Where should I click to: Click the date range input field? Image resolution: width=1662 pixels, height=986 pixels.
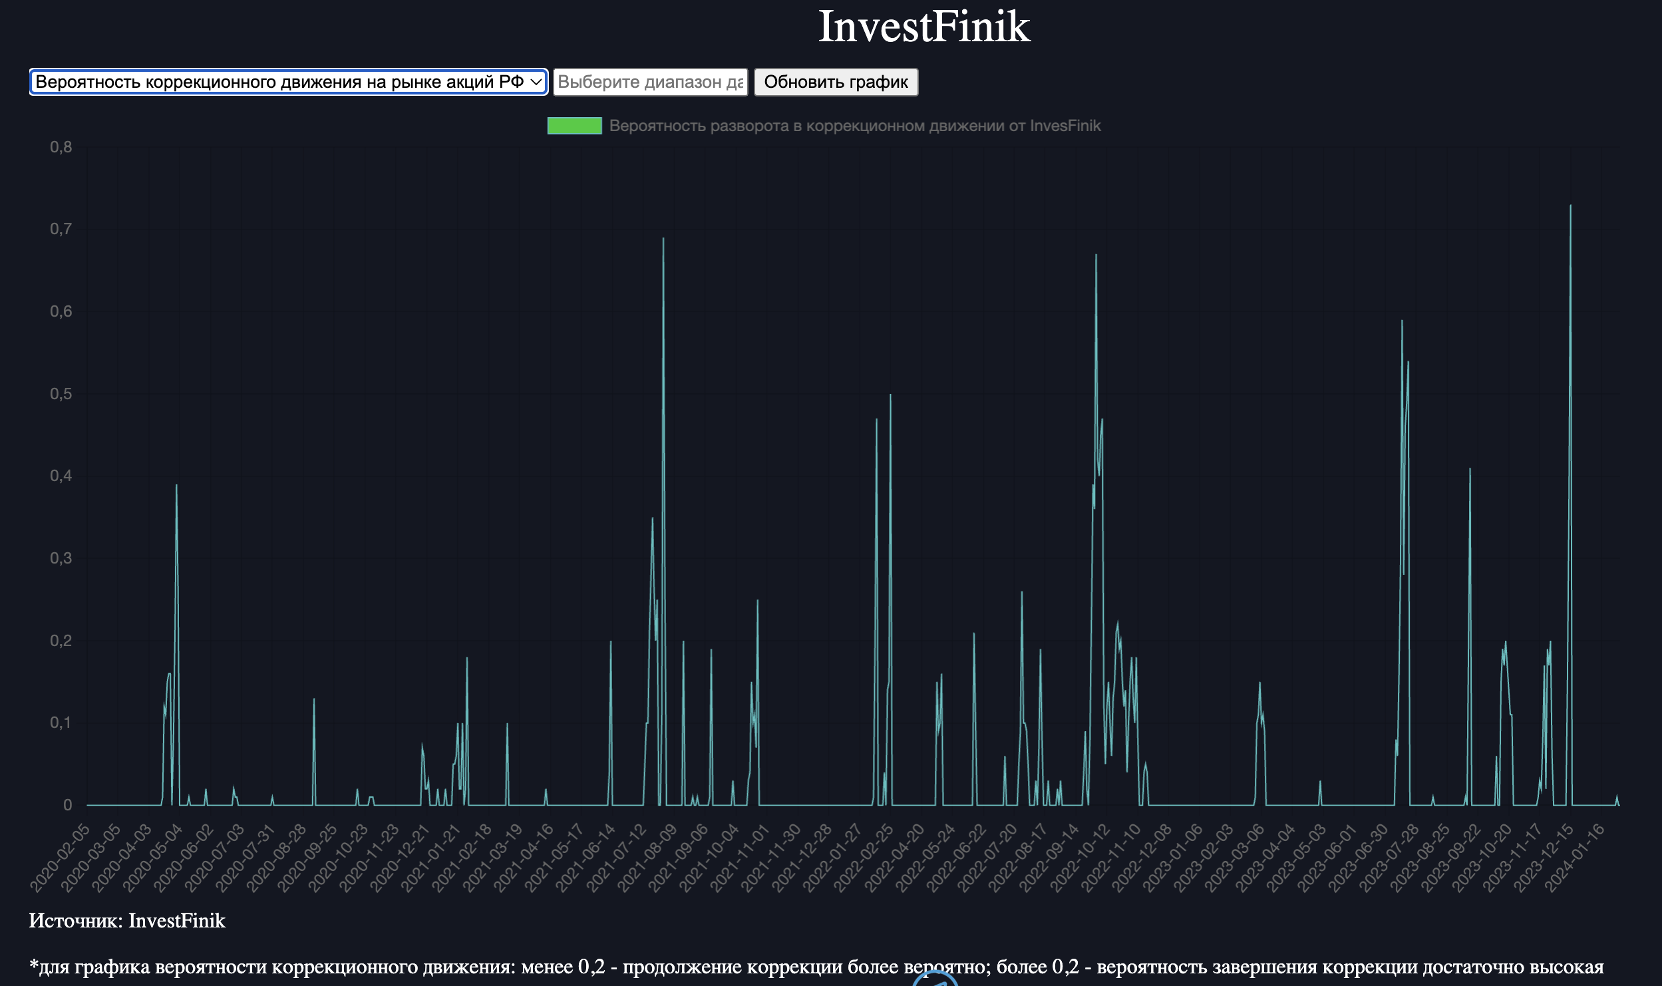click(x=650, y=82)
